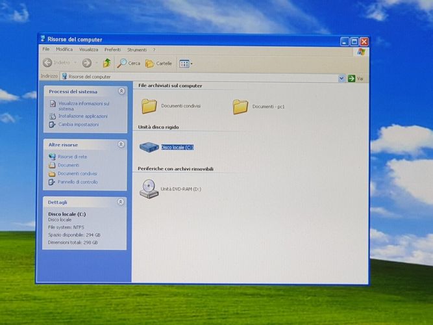Screen dimensions: 433x325
Task: Collapse the Dettagli panel
Action: [x=121, y=202]
